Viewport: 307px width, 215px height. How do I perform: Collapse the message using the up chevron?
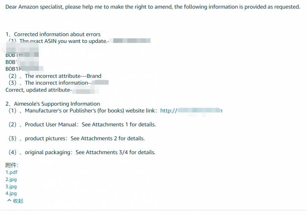coord(9,200)
